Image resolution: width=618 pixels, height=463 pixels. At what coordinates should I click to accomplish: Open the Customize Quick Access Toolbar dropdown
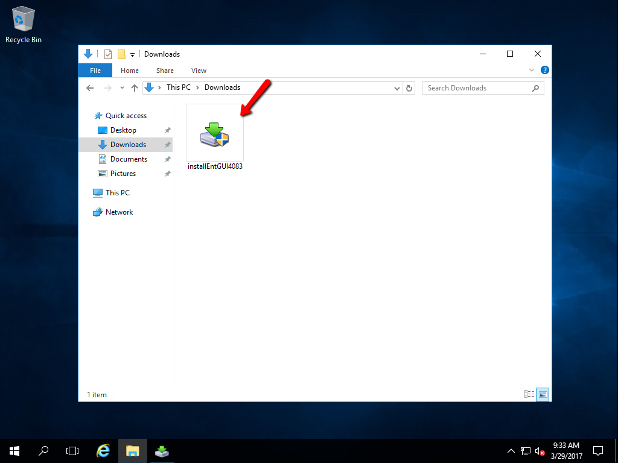click(x=132, y=55)
